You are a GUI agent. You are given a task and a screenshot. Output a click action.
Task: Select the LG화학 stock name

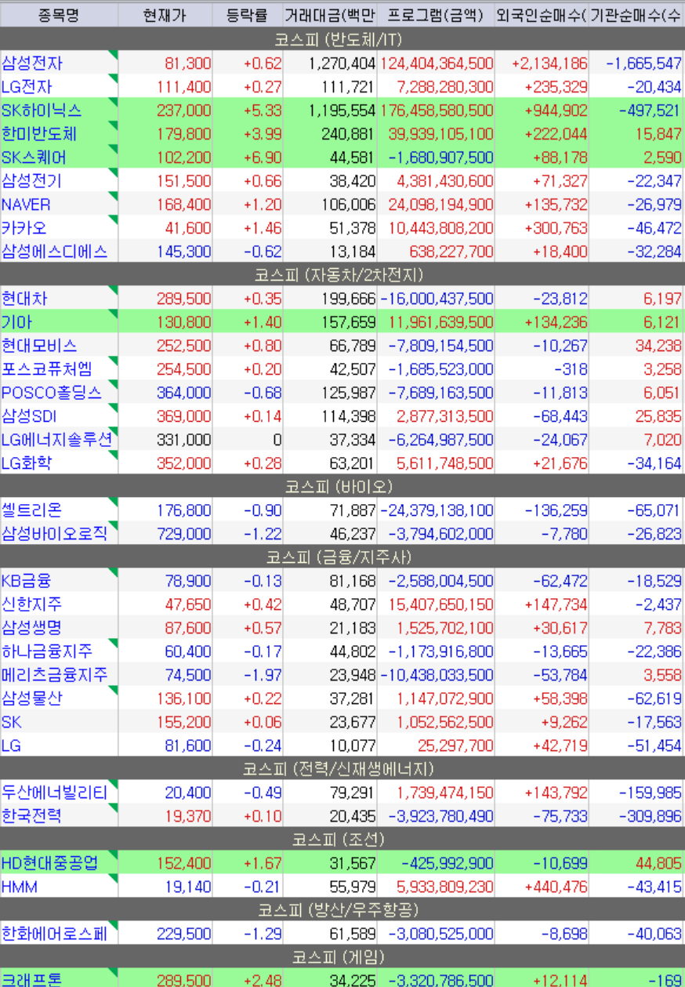27,463
